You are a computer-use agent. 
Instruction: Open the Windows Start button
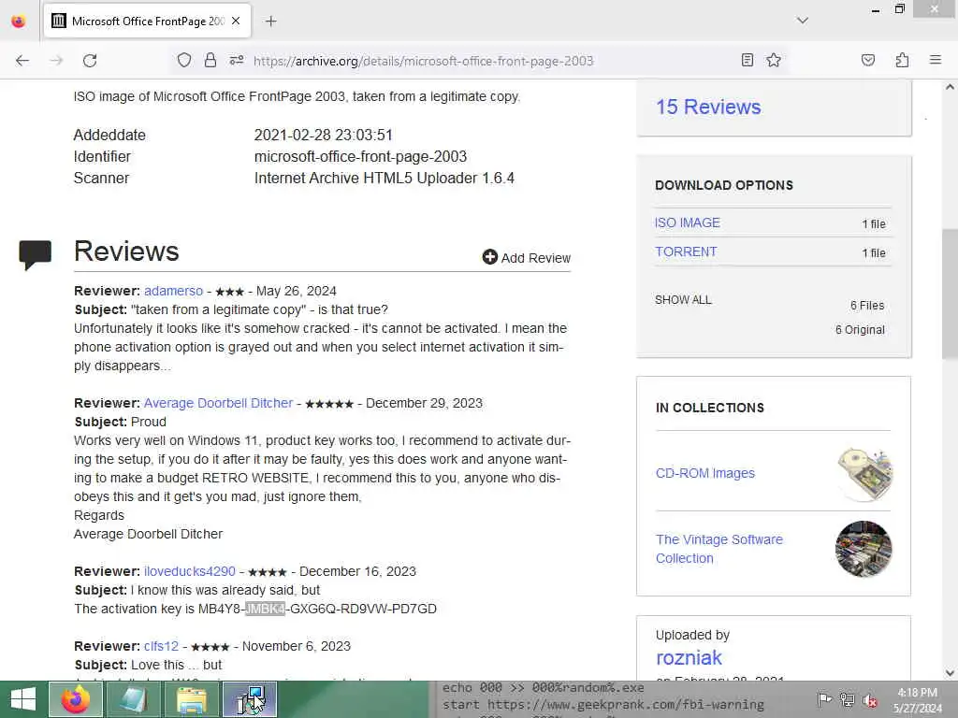22,699
